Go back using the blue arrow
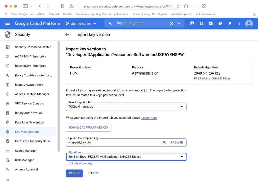 67,35
